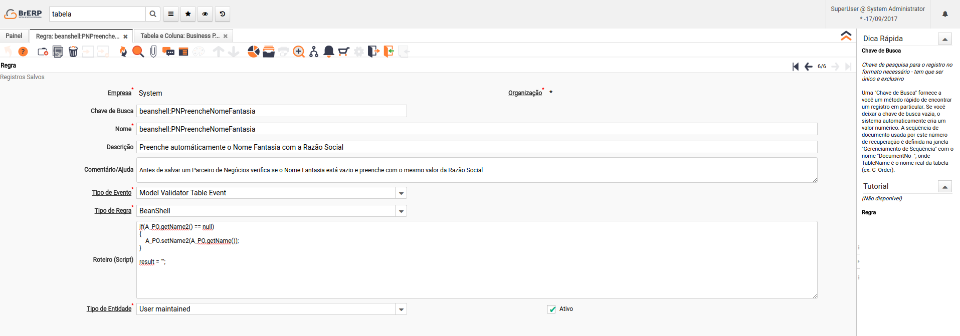Toggle the Ativo checkbox
960x336 pixels.
551,309
